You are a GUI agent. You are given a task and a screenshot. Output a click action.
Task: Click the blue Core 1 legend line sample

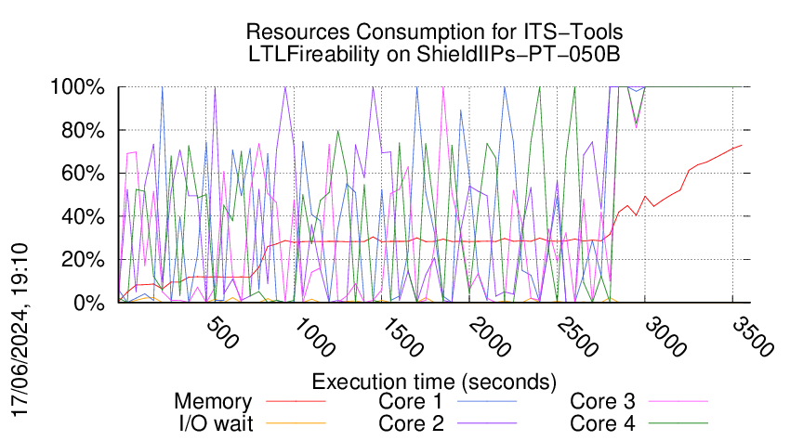tap(487, 401)
